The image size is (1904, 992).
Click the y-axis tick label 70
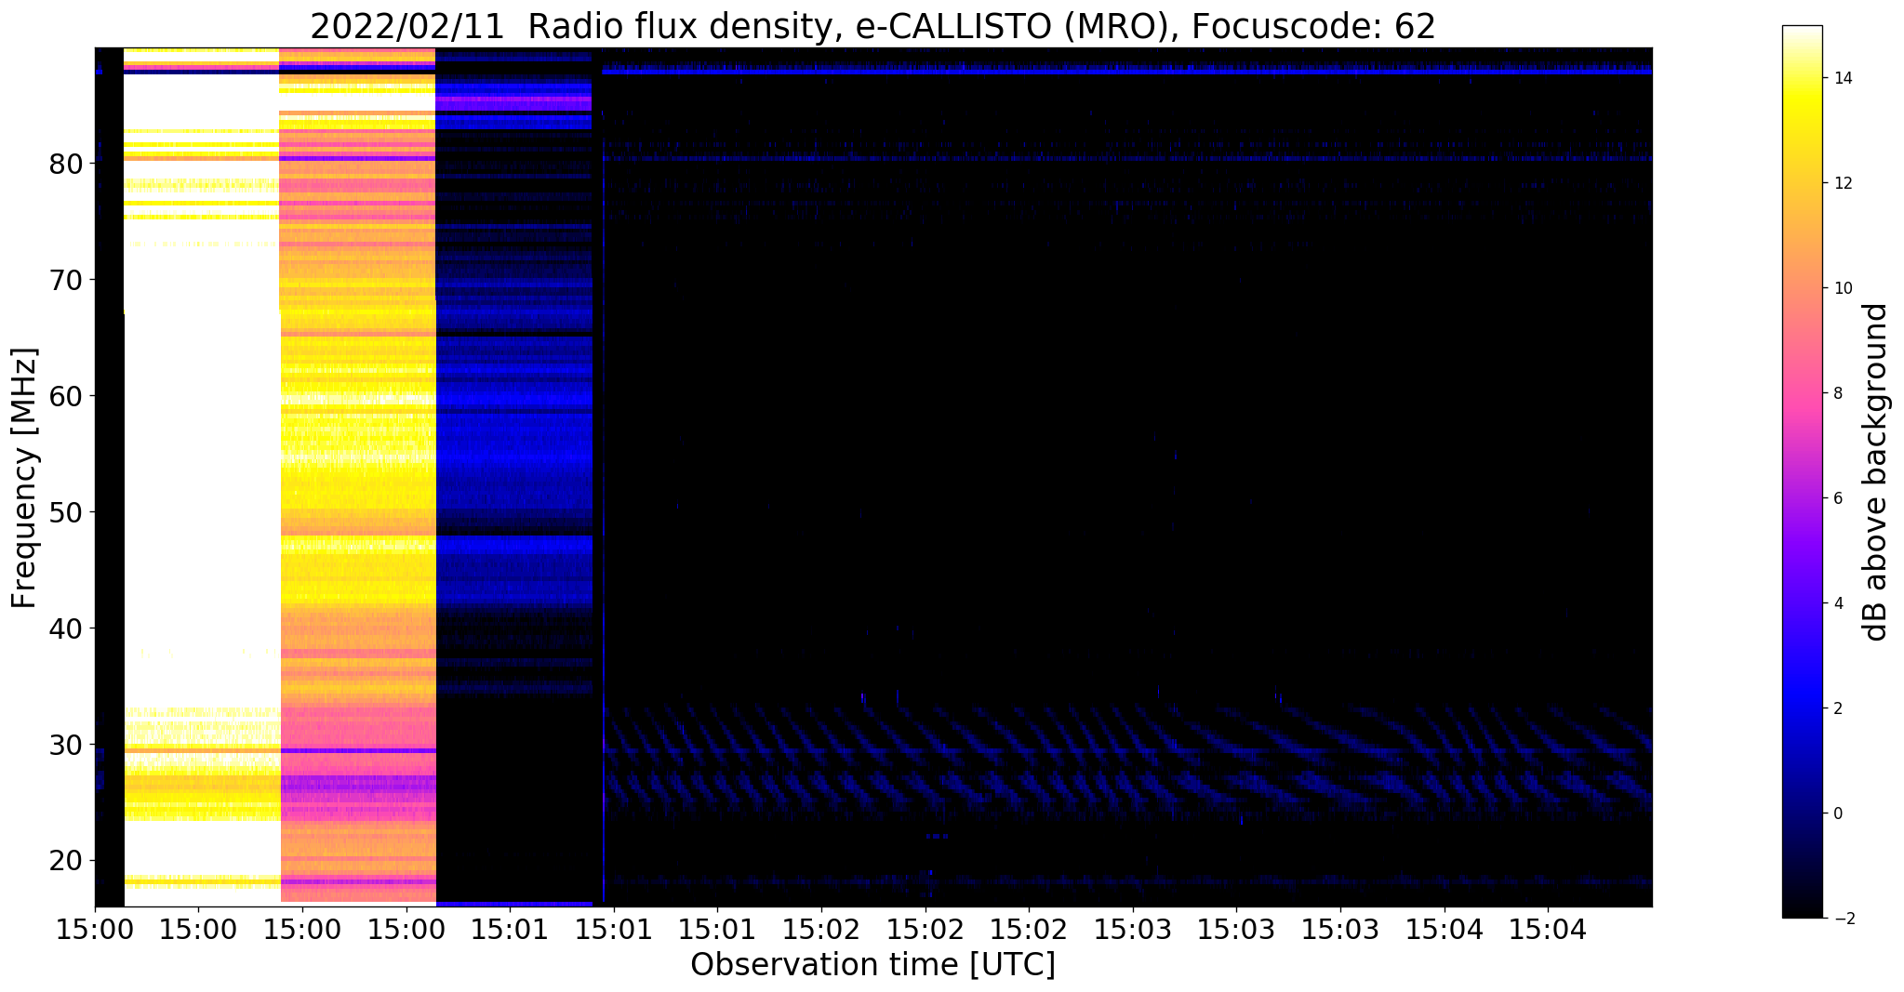[x=67, y=280]
